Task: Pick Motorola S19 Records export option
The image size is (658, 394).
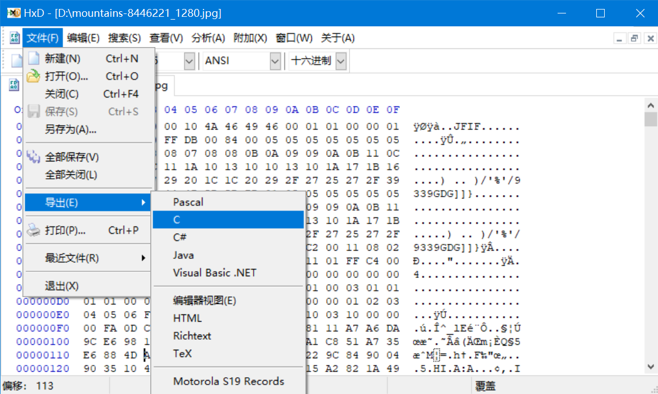Action: tap(228, 382)
